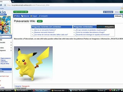The height and width of the screenshot is (92, 123).
Task: Open the 'Blog de Wikia' sidebar link
Action: point(5,64)
